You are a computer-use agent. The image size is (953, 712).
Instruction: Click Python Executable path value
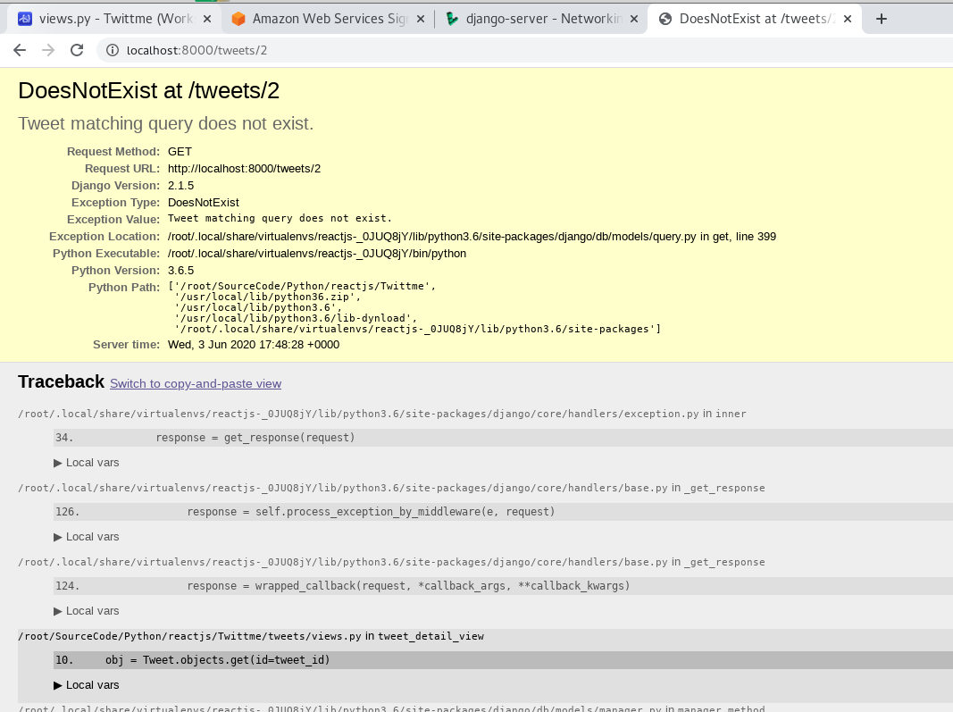coord(317,254)
